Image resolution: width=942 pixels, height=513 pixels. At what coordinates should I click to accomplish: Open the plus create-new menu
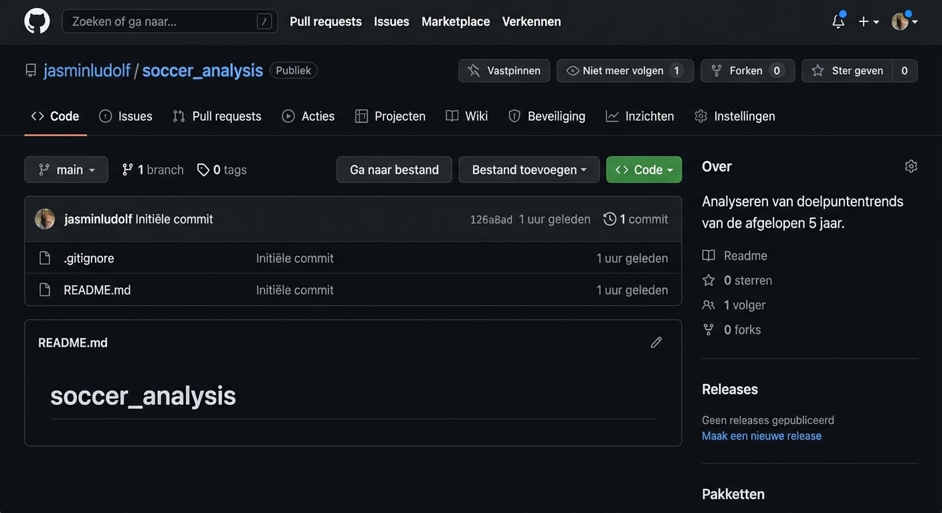coord(868,21)
